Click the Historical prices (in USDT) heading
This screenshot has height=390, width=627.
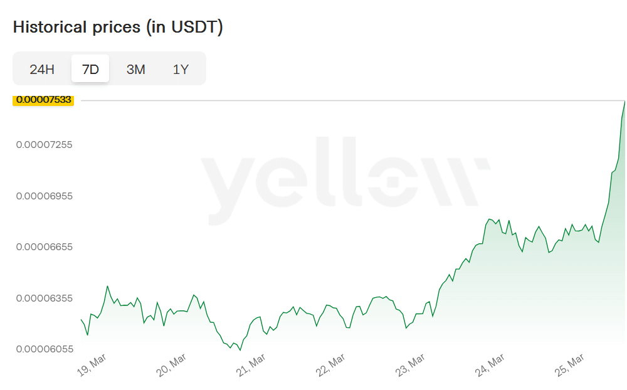click(118, 28)
